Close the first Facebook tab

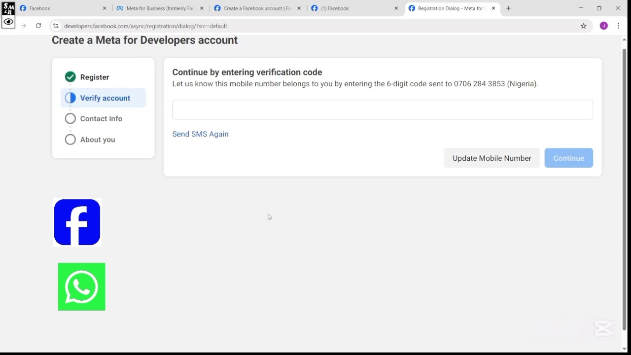(105, 8)
